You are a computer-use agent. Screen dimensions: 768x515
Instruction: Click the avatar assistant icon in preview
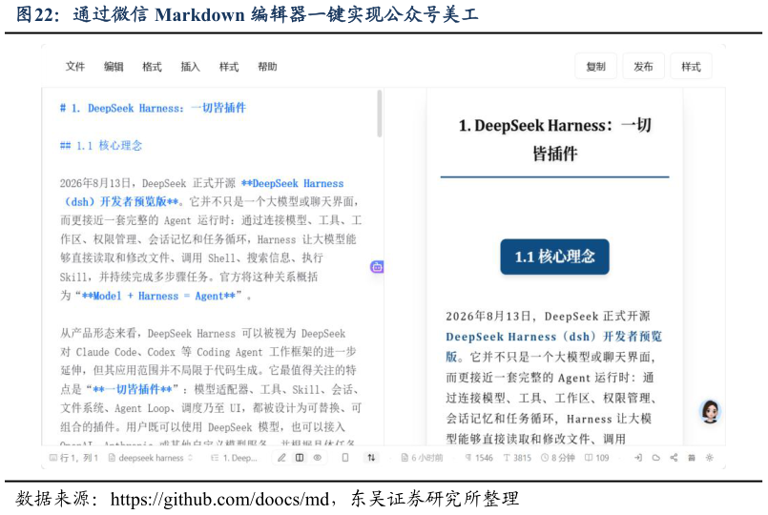point(710,411)
